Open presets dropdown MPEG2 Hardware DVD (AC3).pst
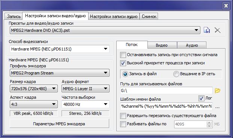The image size is (233, 138). tap(105, 30)
